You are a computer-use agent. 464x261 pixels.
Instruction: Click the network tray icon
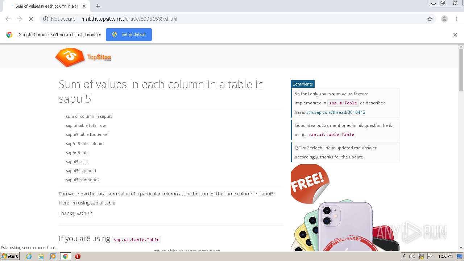[x=421, y=256]
